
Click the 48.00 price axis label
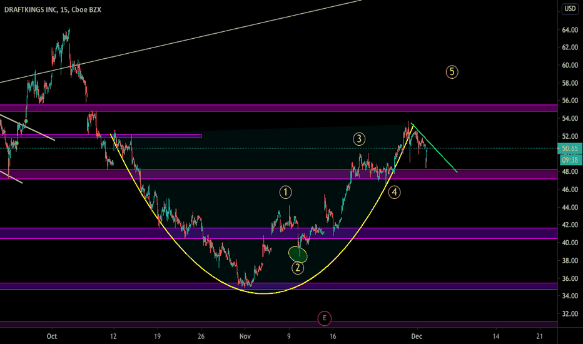point(570,172)
